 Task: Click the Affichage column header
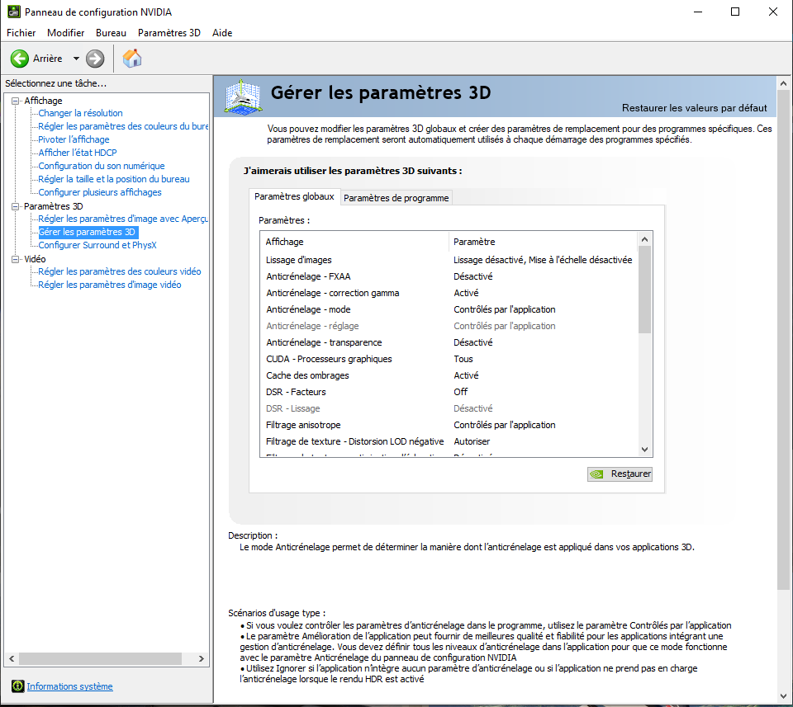pos(354,242)
